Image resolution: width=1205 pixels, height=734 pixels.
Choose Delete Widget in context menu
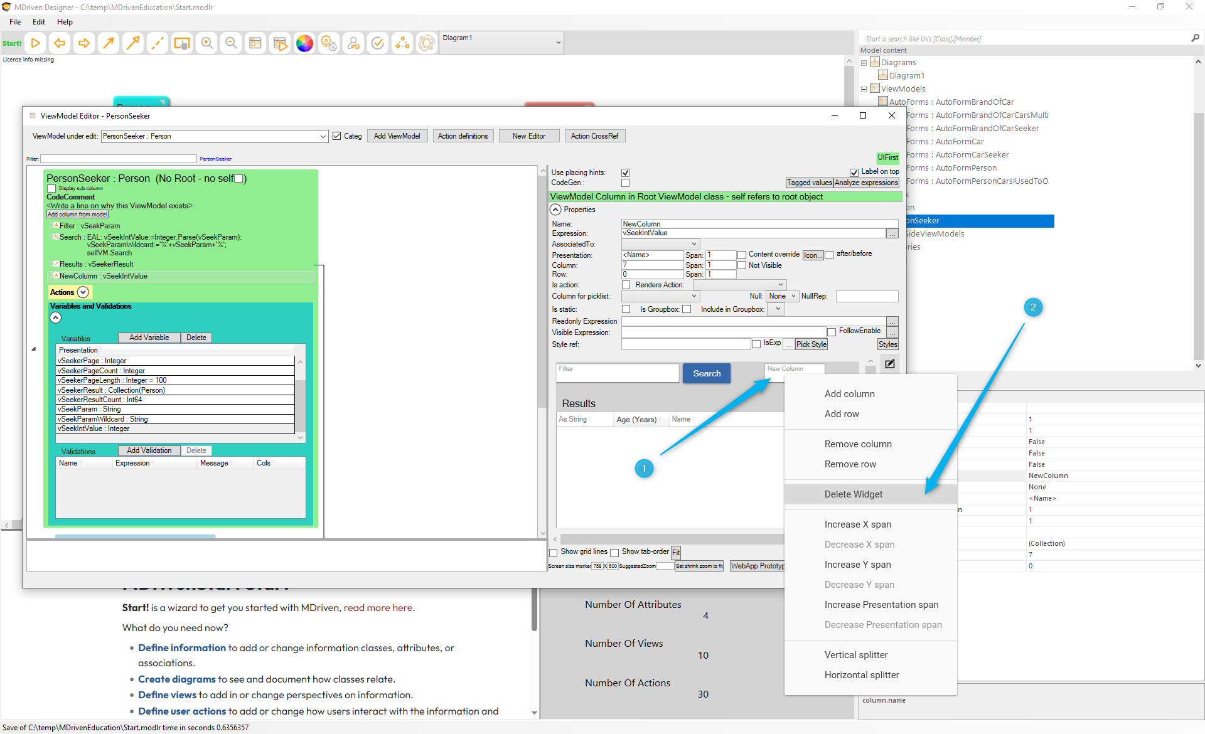[853, 494]
